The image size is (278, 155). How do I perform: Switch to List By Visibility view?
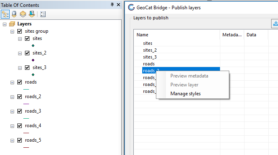[x=23, y=14]
